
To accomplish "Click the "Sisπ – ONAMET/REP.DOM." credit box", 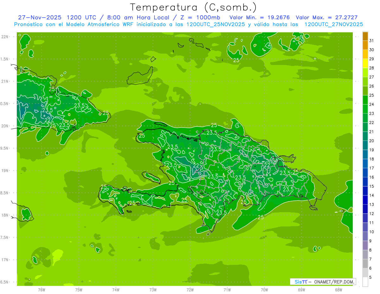I will 323,282.
